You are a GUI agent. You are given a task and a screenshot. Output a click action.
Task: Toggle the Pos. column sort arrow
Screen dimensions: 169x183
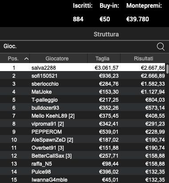[26, 59]
